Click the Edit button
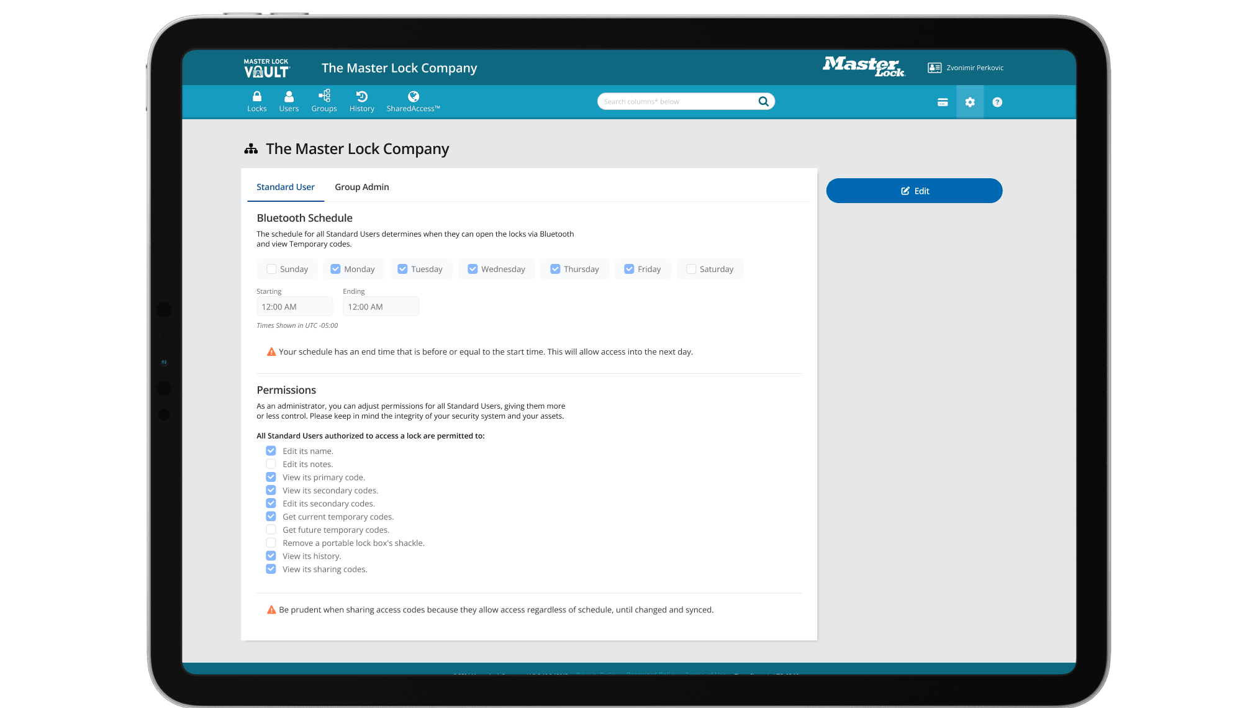 tap(914, 191)
